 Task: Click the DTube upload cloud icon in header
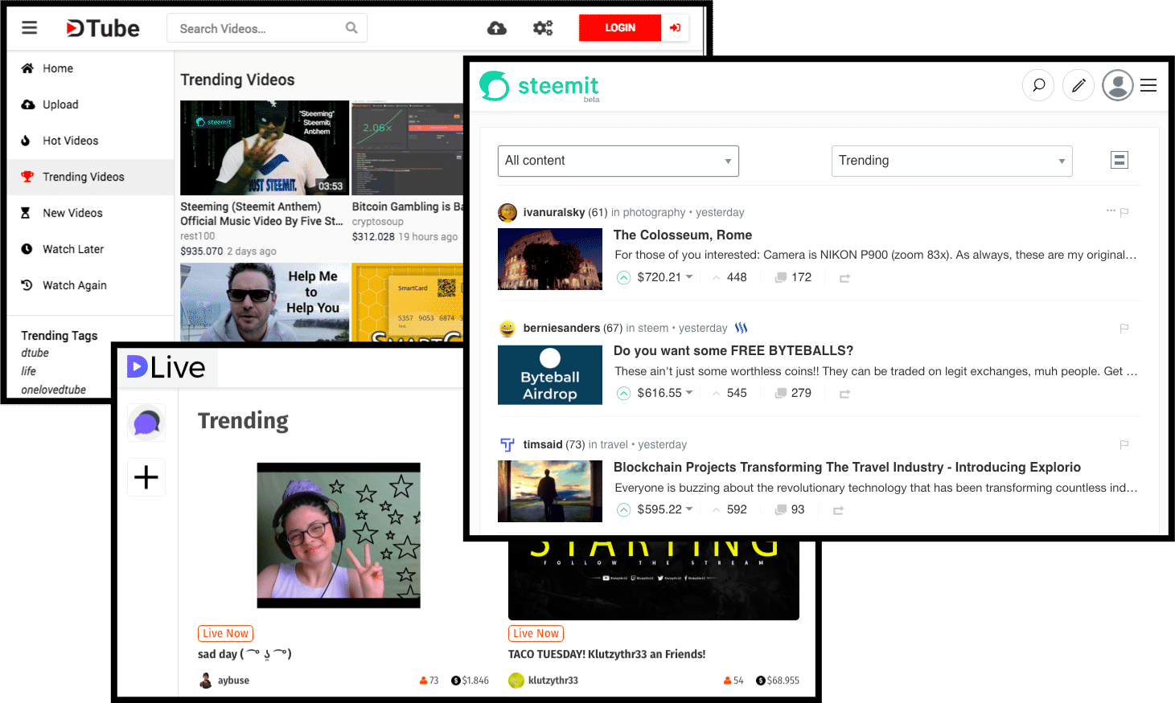(x=497, y=28)
